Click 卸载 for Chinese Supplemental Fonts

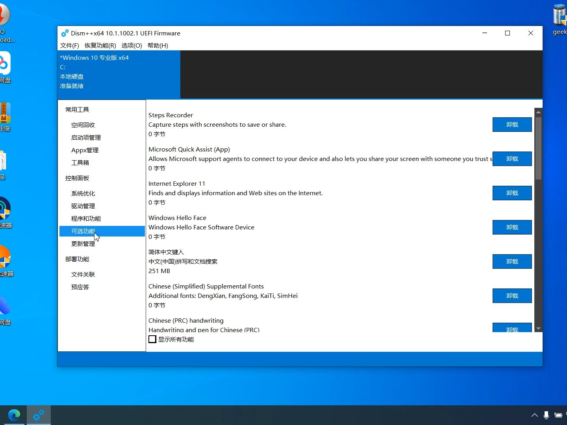click(512, 296)
